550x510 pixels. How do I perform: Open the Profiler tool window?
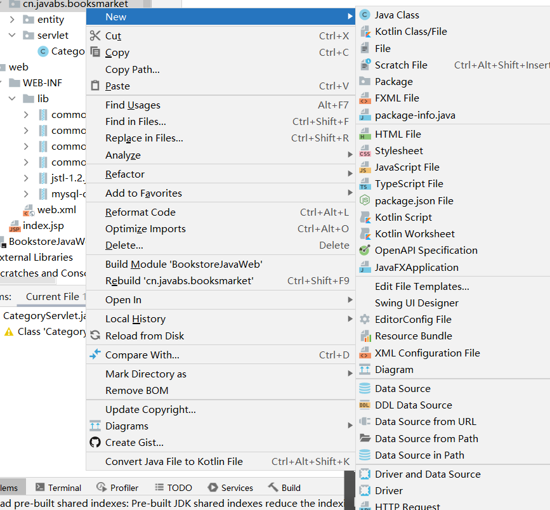[117, 487]
